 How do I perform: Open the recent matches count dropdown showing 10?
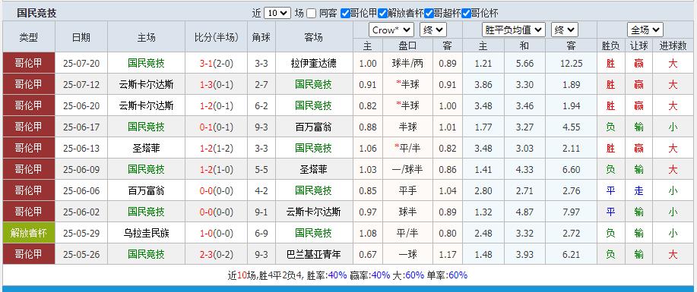point(277,14)
